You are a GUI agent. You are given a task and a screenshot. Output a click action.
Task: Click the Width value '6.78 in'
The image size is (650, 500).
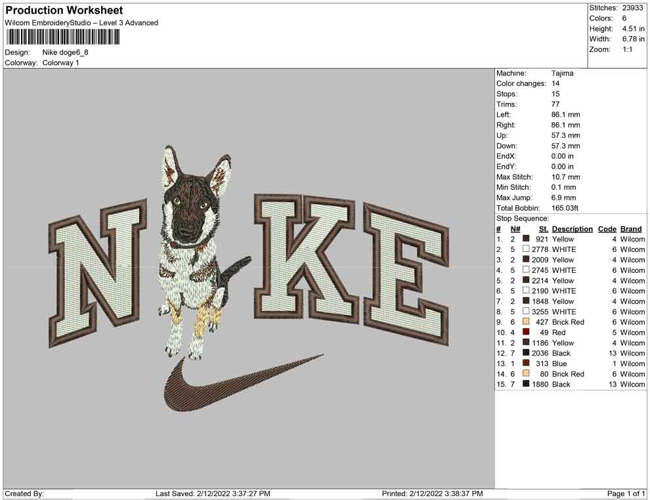click(633, 39)
